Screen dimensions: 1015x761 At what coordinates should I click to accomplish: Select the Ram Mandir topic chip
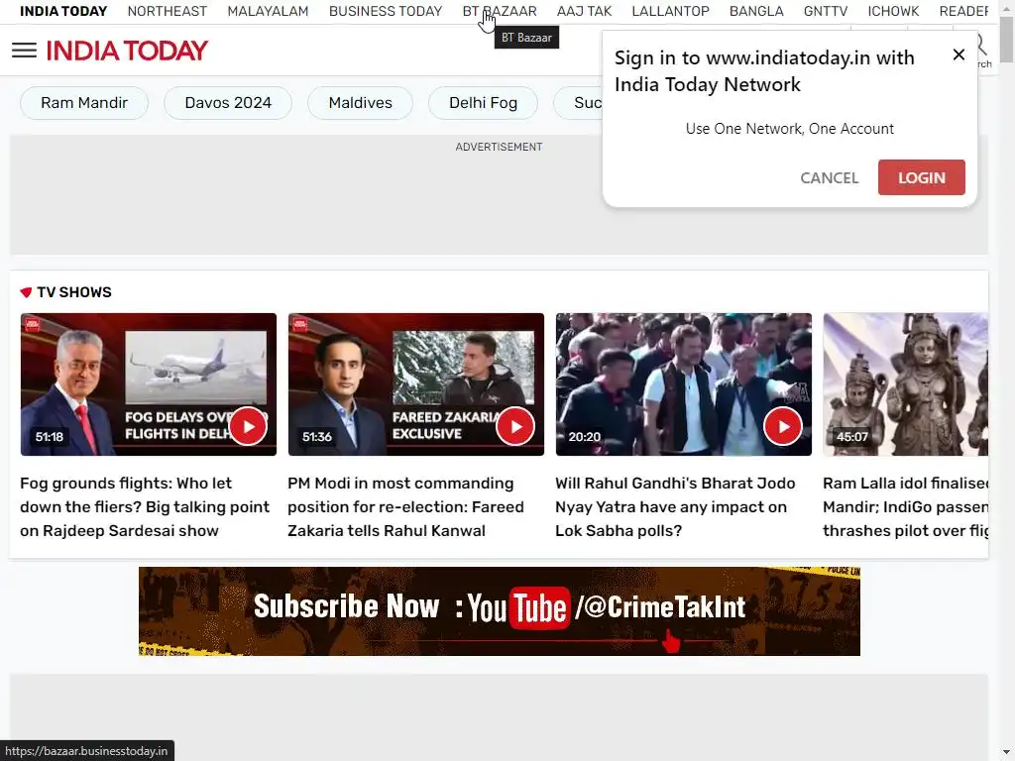pos(84,103)
